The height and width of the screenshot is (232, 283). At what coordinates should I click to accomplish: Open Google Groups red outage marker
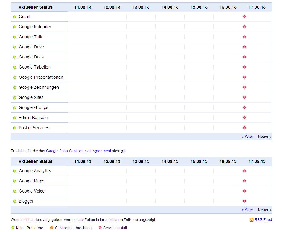(244, 108)
